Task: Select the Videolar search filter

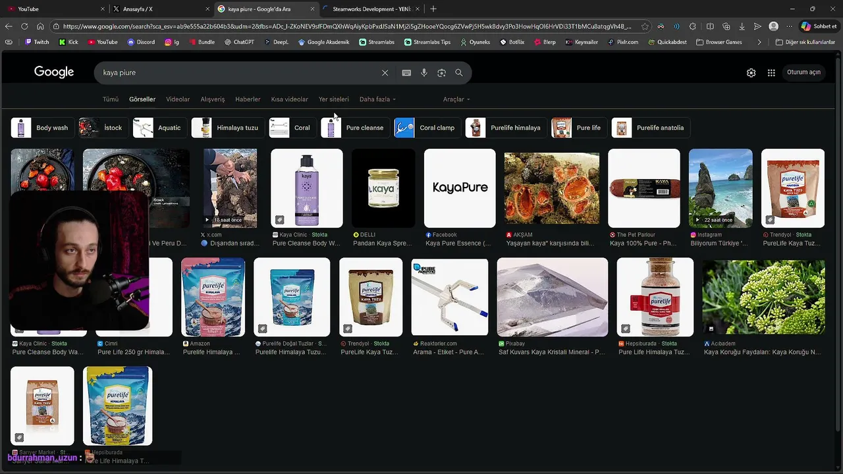Action: tap(178, 99)
